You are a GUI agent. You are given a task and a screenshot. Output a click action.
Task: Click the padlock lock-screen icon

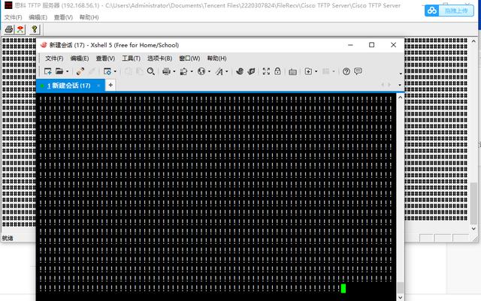tap(277, 71)
